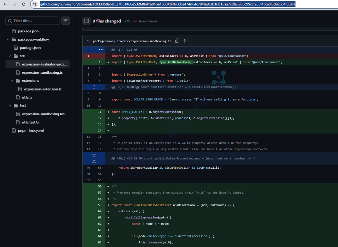Select the test folder icon
This screenshot has width=338, height=247.
(16, 106)
